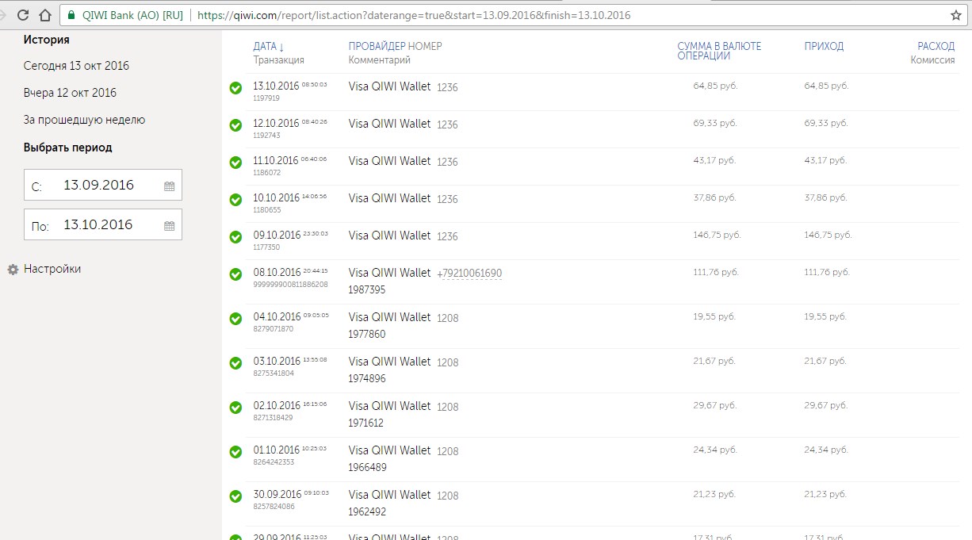Sort by ПРОВАЙДЕР column header

[x=377, y=46]
